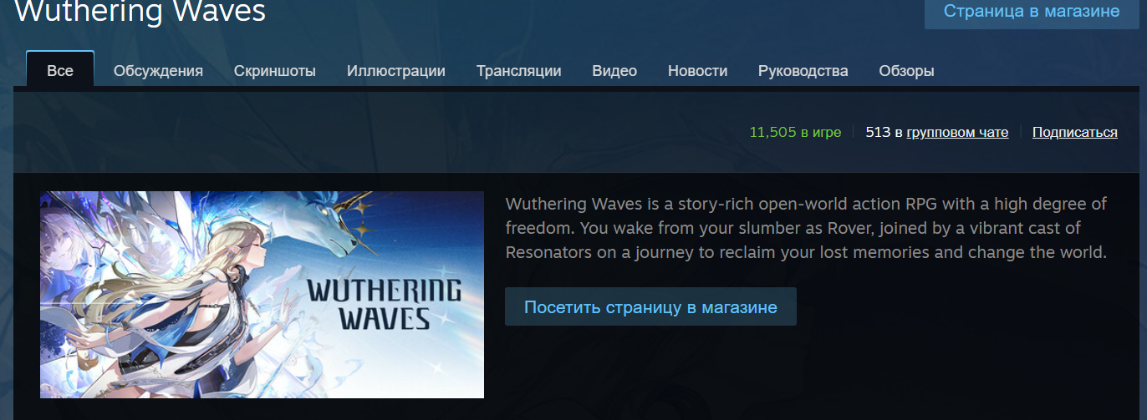Screen dimensions: 1147x420
Task: Click Посетить страницу в магазине button
Action: 650,306
